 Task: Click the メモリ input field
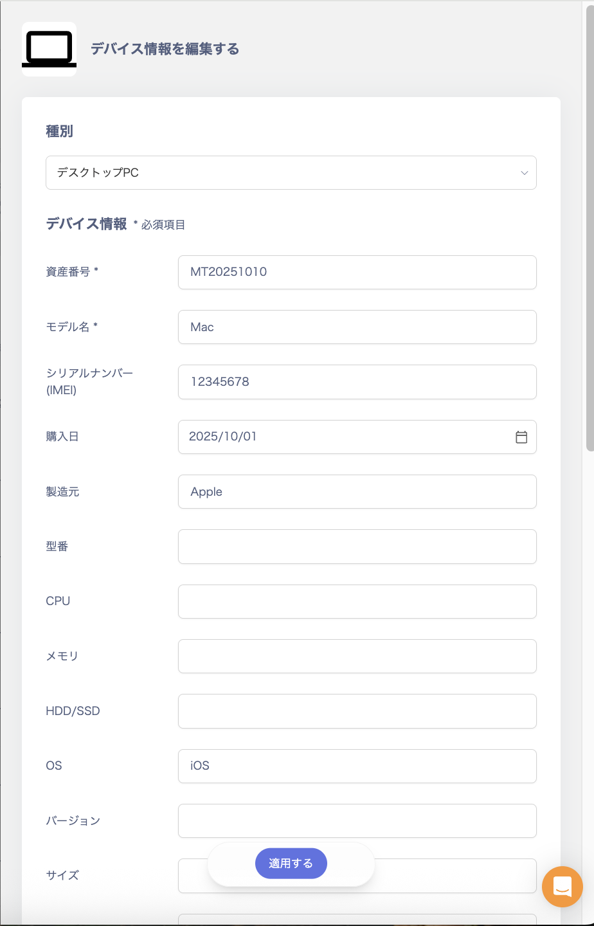357,657
